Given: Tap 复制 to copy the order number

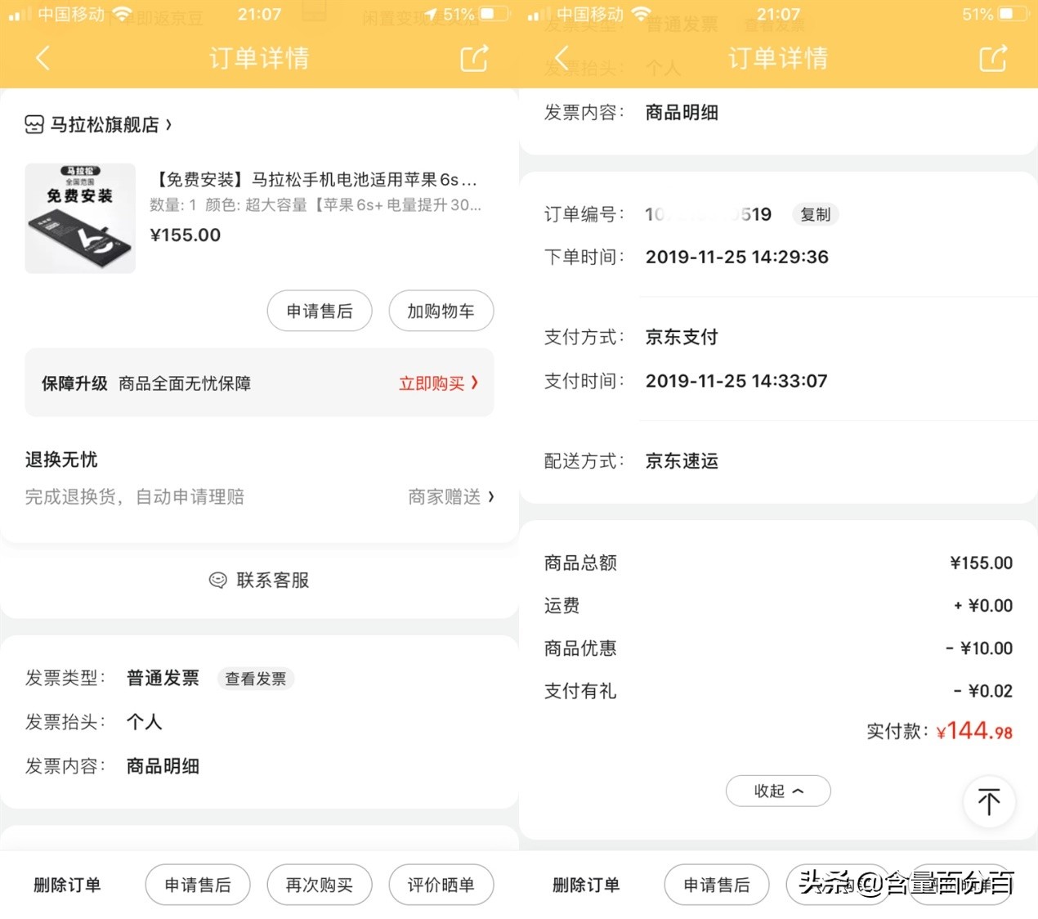Looking at the screenshot, I should point(815,214).
